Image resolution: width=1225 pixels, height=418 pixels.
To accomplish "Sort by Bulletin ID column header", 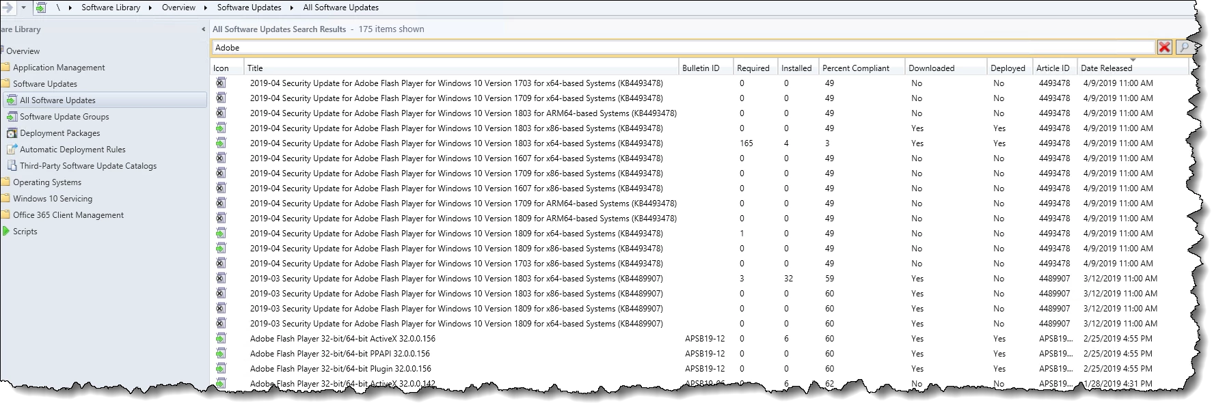I will [x=706, y=68].
